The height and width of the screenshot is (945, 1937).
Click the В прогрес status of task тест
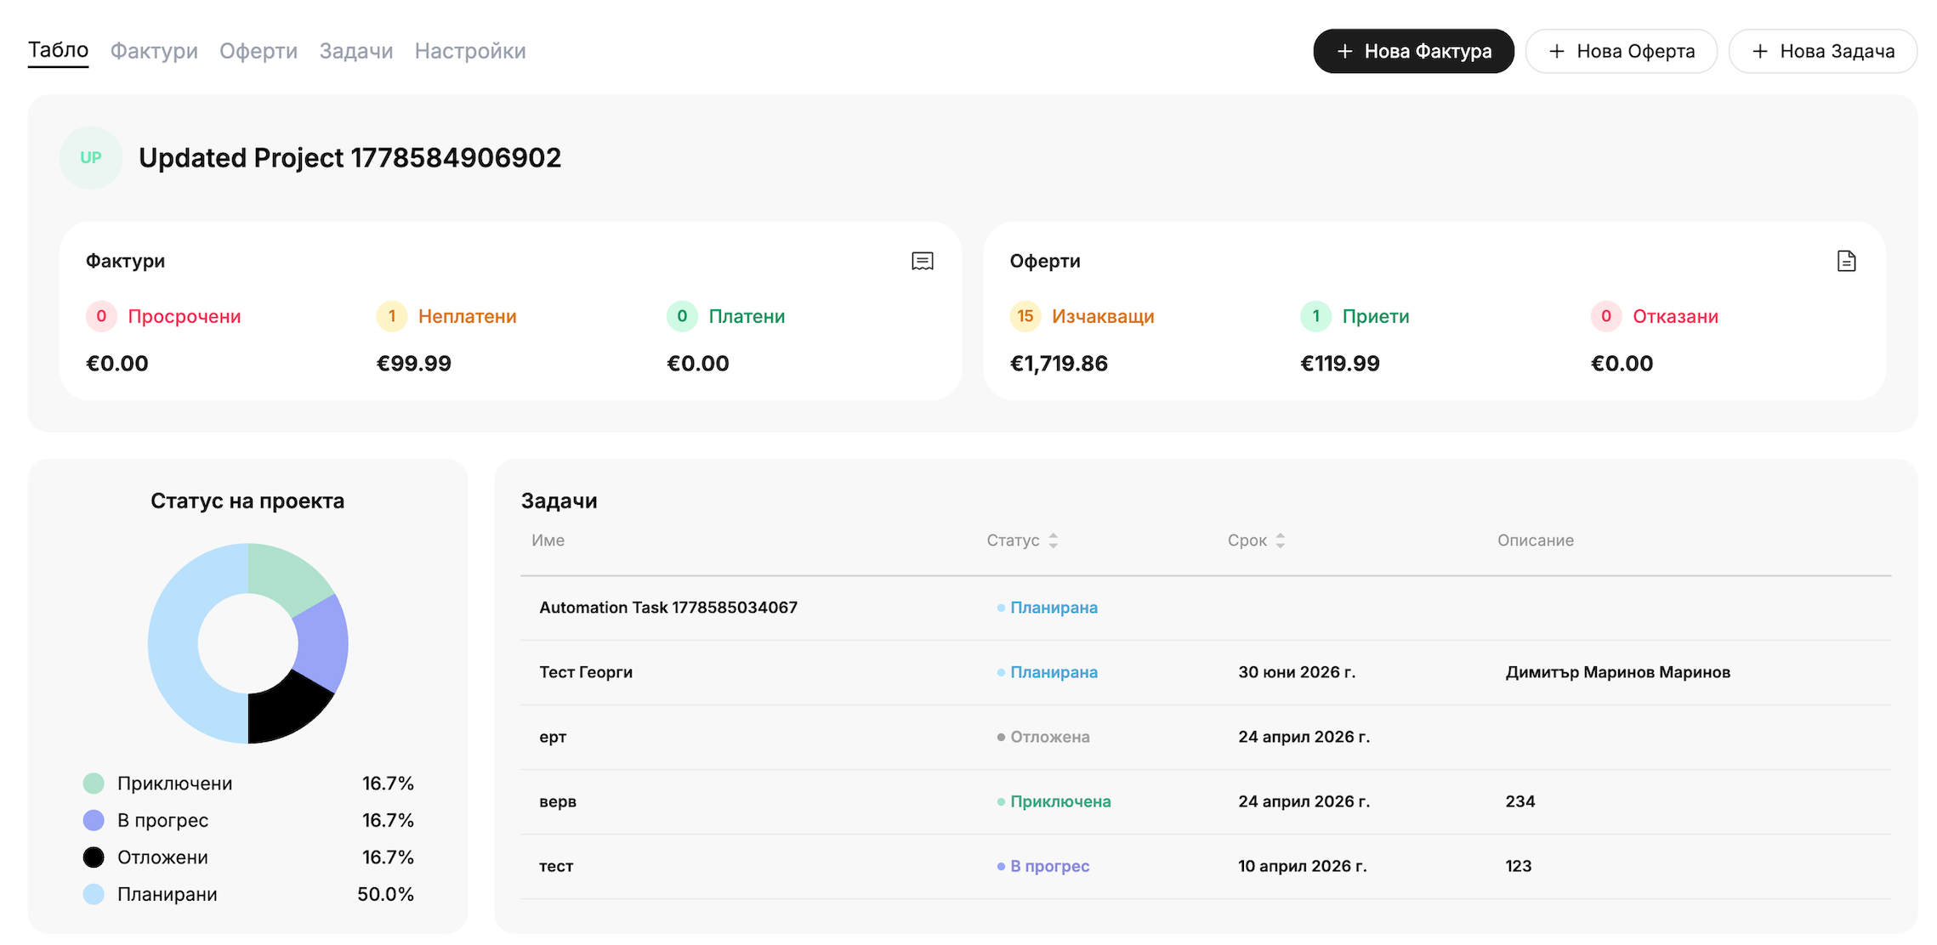point(1043,866)
